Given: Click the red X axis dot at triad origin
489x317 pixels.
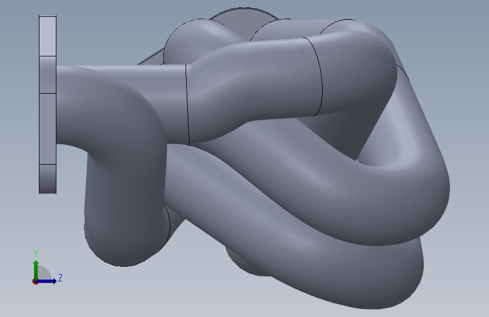Looking at the screenshot, I should 35,281.
